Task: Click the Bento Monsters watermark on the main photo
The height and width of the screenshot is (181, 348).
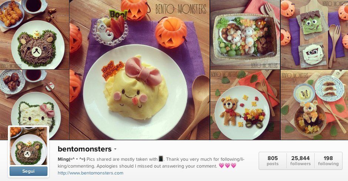Action: coord(181,9)
